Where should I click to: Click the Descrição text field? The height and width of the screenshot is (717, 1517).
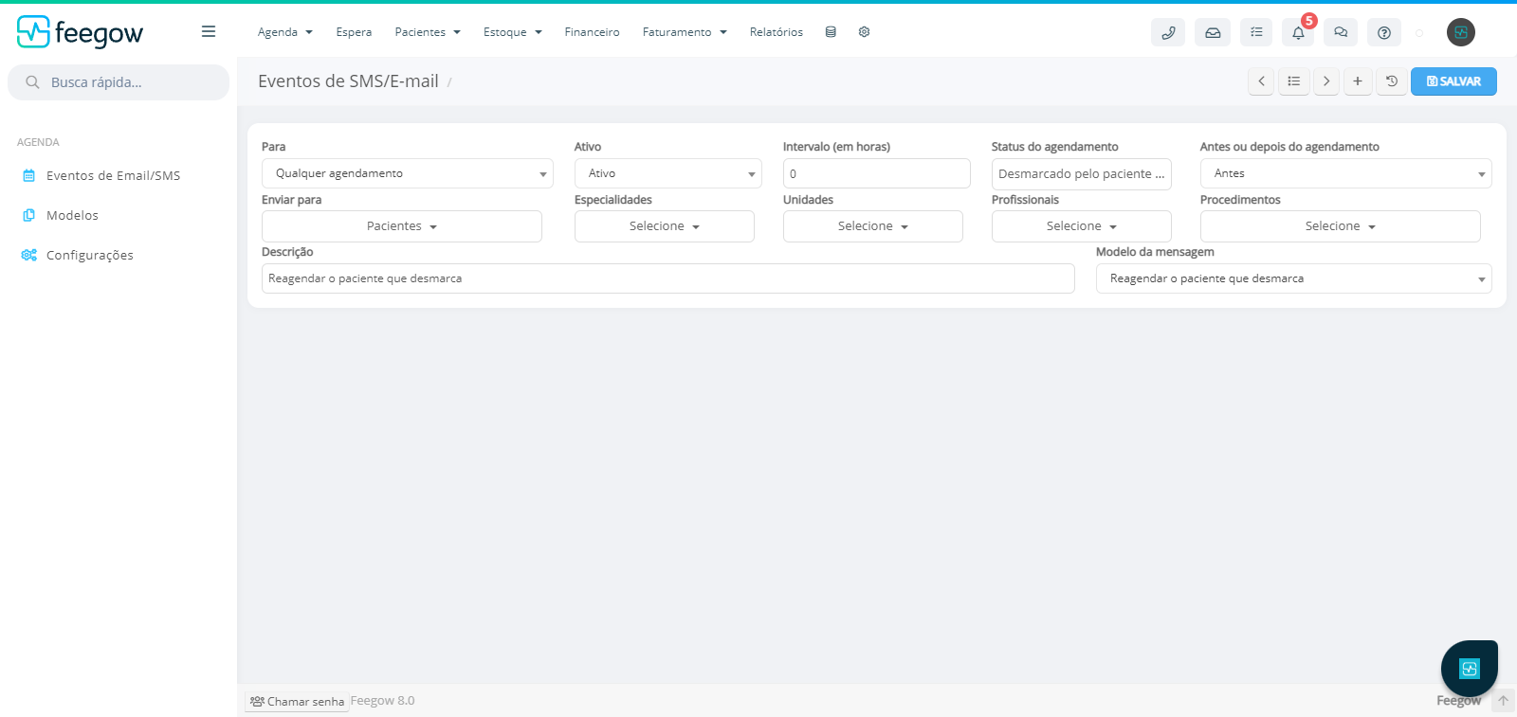click(668, 278)
